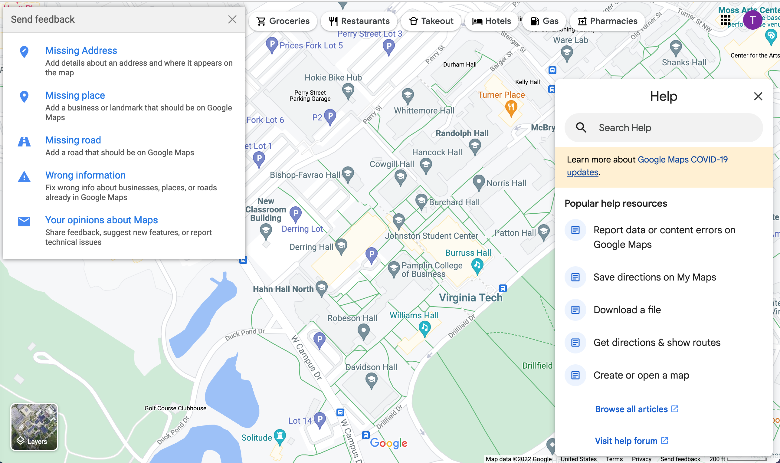Select Whittemore Hall marker
This screenshot has height=463, width=780.
click(408, 96)
